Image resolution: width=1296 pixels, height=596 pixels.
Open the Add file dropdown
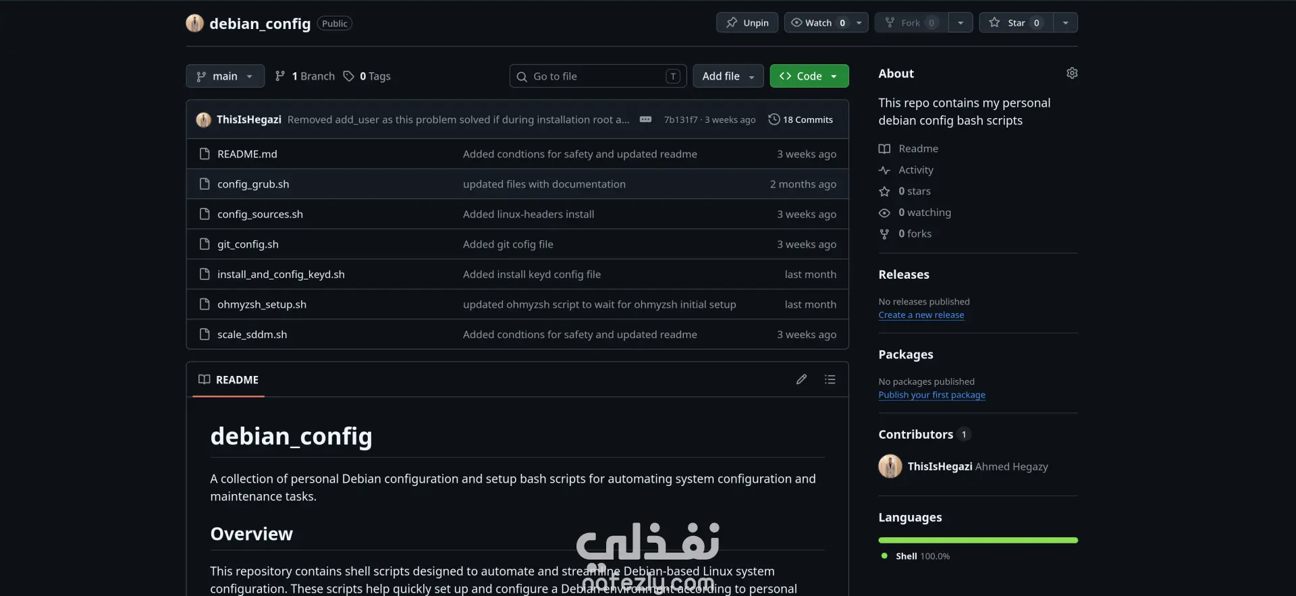coord(728,76)
